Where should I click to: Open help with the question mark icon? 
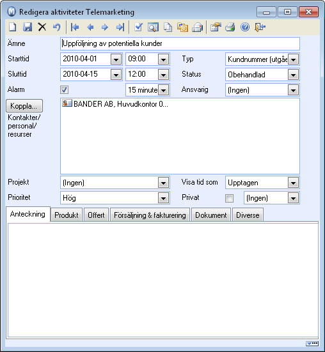245,27
